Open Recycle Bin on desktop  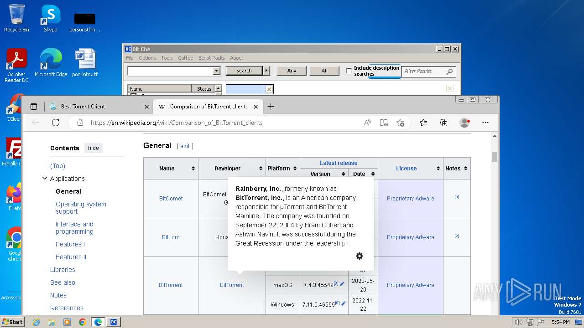16,18
